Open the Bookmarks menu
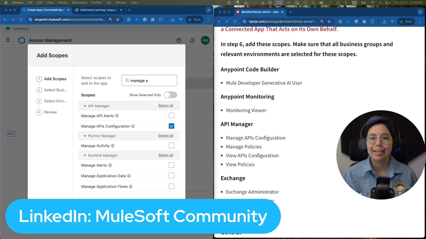The image size is (426, 239). (80, 2)
